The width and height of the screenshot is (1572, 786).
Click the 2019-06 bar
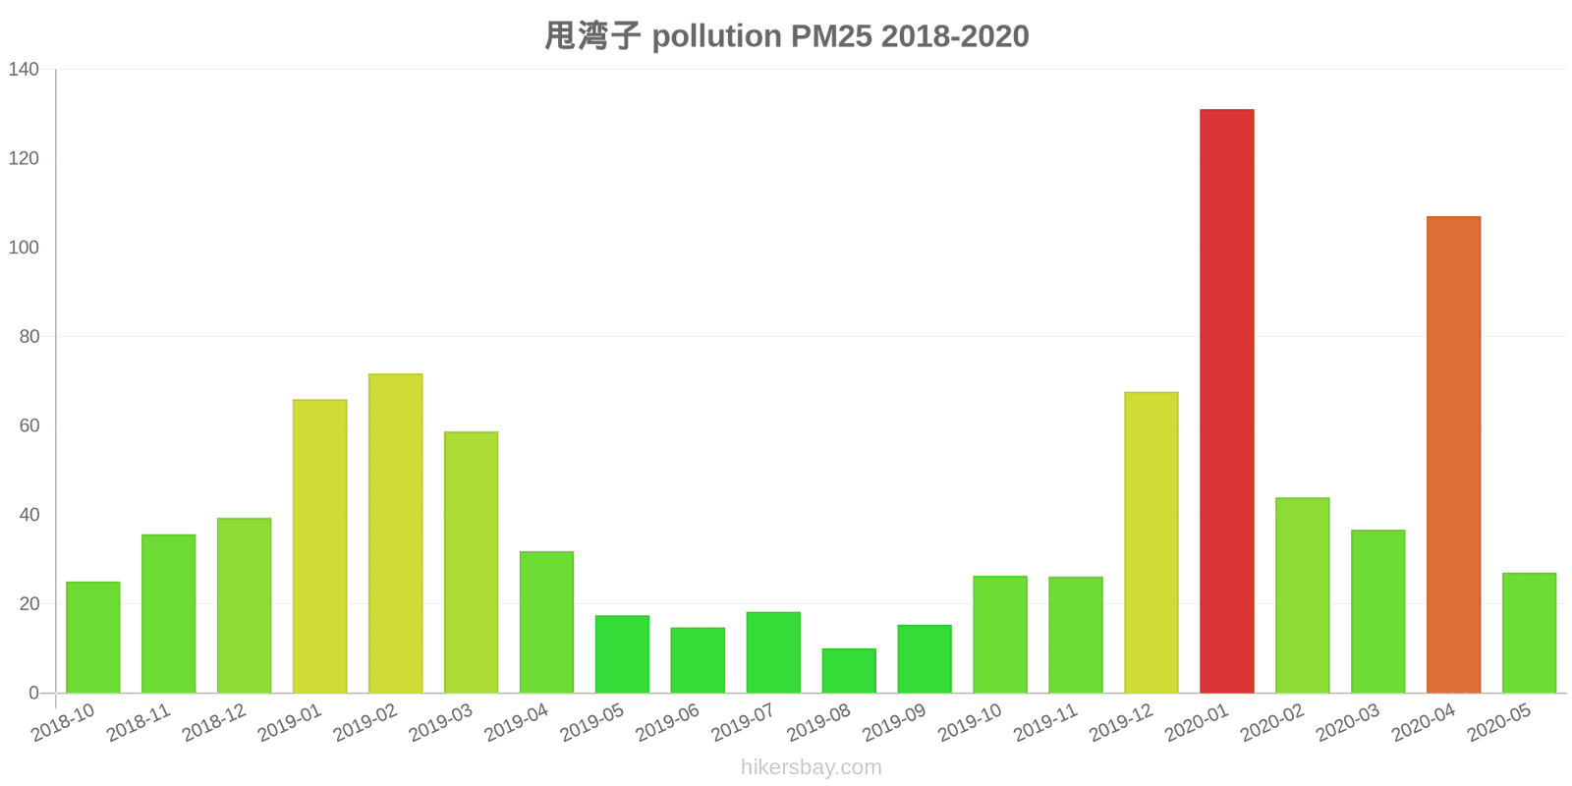(x=698, y=660)
